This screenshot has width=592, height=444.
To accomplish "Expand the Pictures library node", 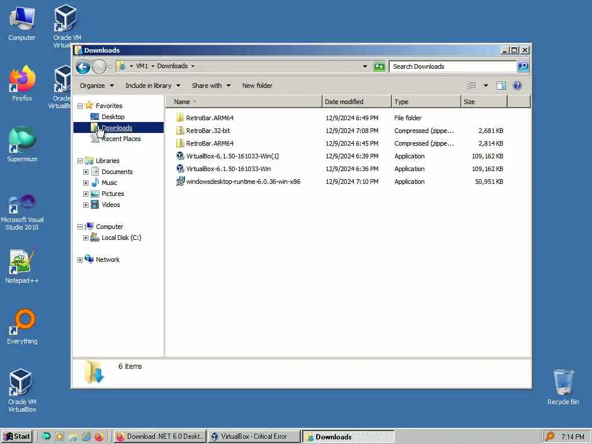I will coord(86,194).
